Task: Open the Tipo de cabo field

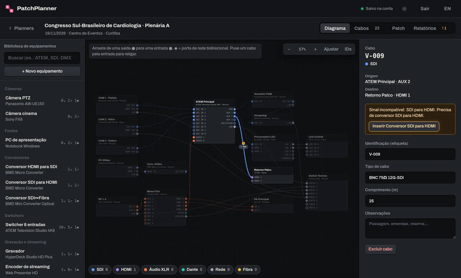Action: [x=410, y=178]
